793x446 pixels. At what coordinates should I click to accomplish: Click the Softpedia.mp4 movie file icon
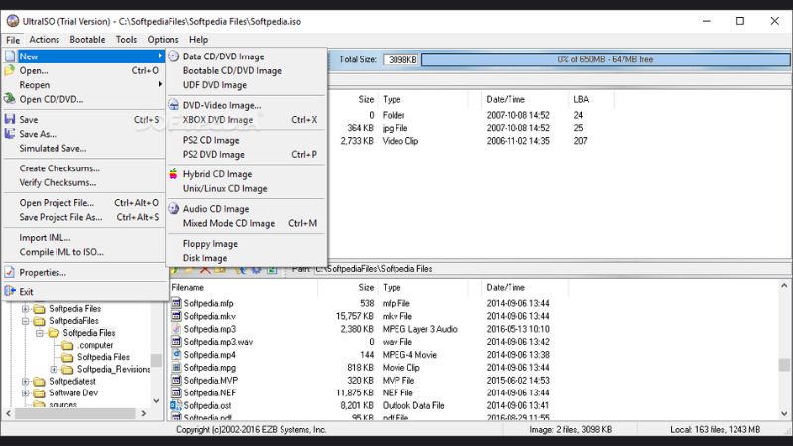tap(176, 355)
